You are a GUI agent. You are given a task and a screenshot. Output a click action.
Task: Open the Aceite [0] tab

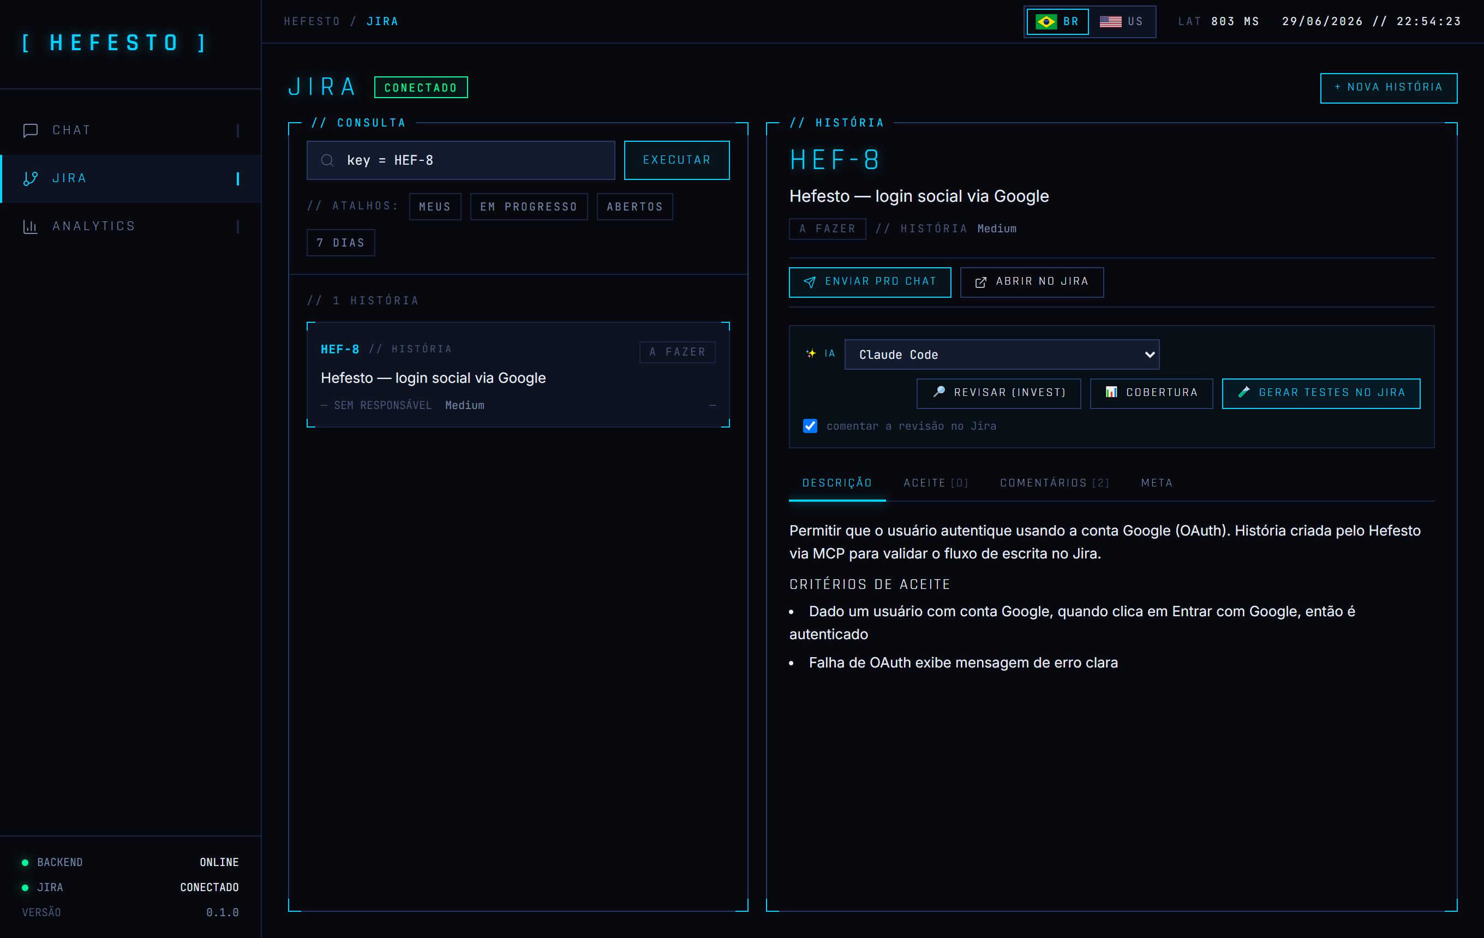click(936, 483)
